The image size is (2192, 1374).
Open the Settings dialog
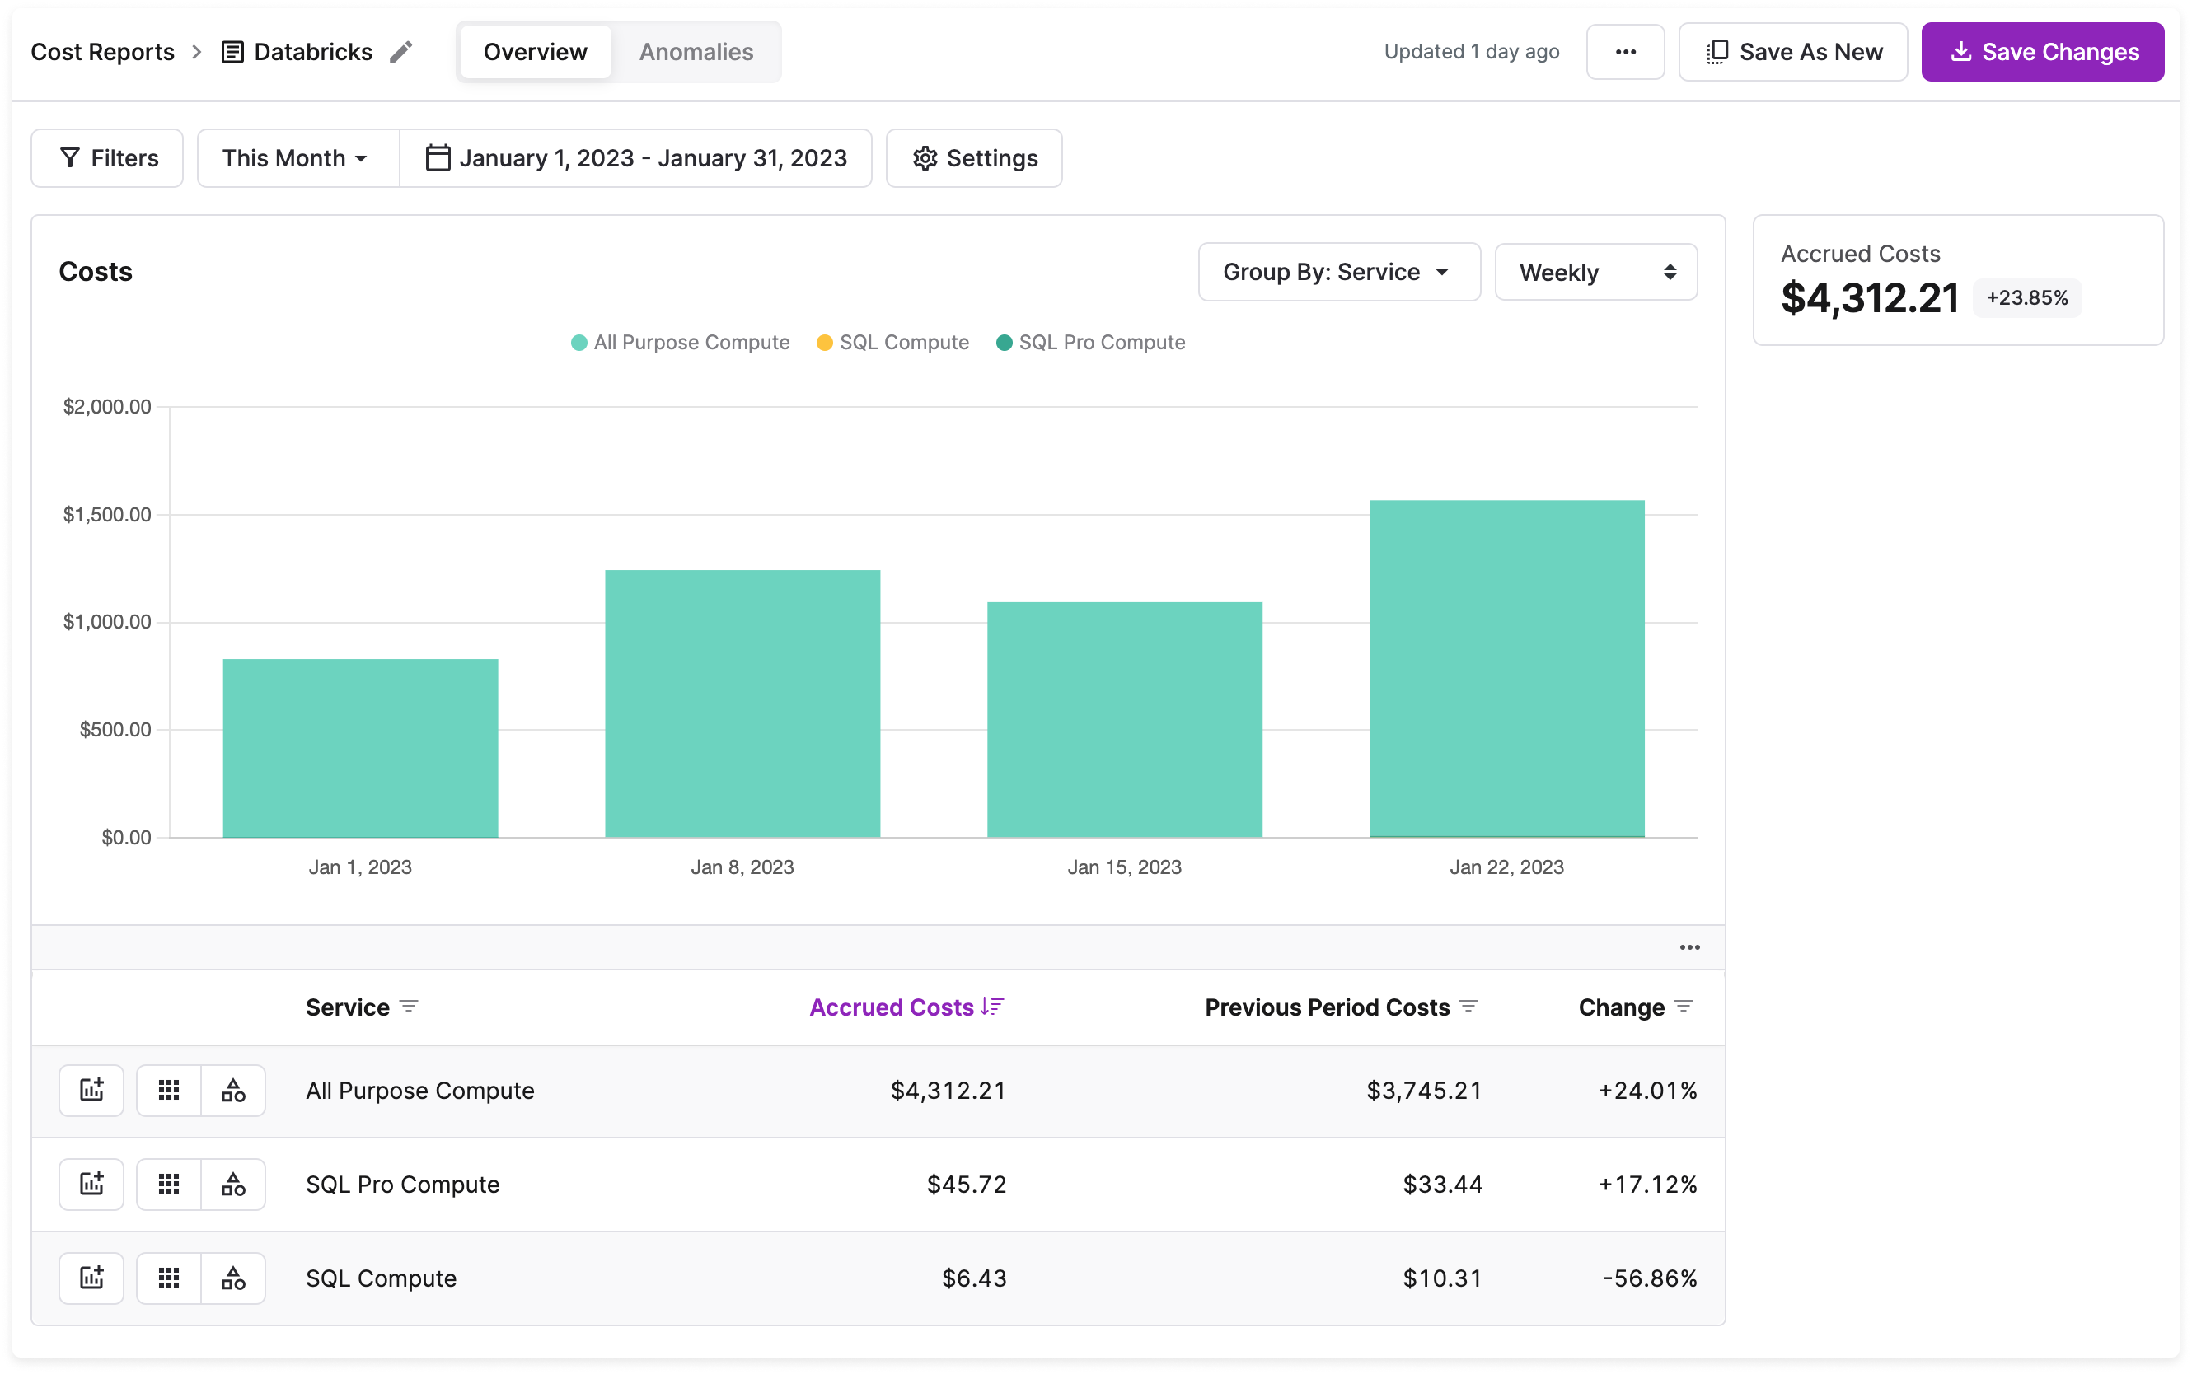point(973,157)
